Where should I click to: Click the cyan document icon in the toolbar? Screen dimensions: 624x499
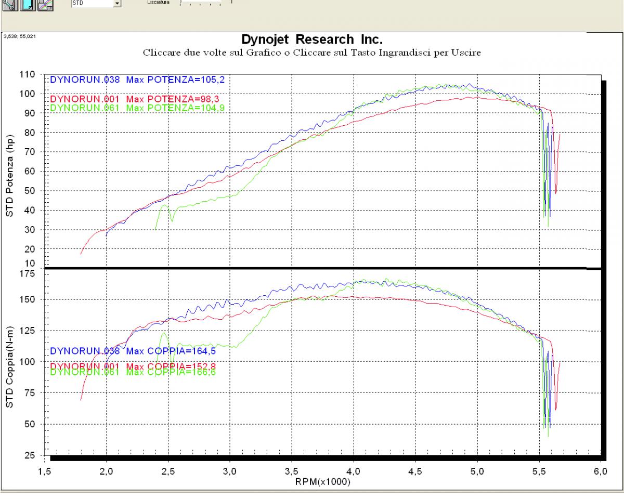click(28, 6)
